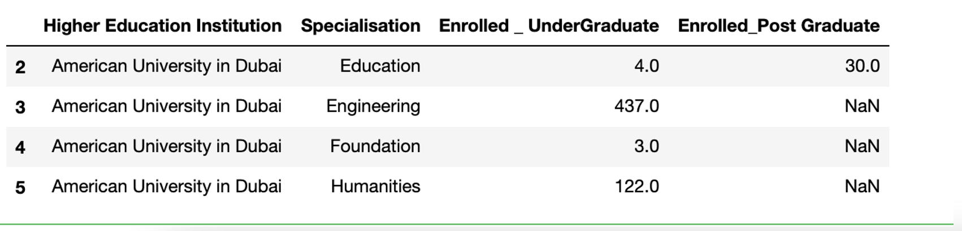The width and height of the screenshot is (962, 231).
Task: Click the Education specialisation cell
Action: [380, 66]
